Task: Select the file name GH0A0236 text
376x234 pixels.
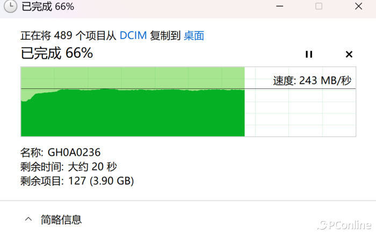Action: tap(74, 153)
